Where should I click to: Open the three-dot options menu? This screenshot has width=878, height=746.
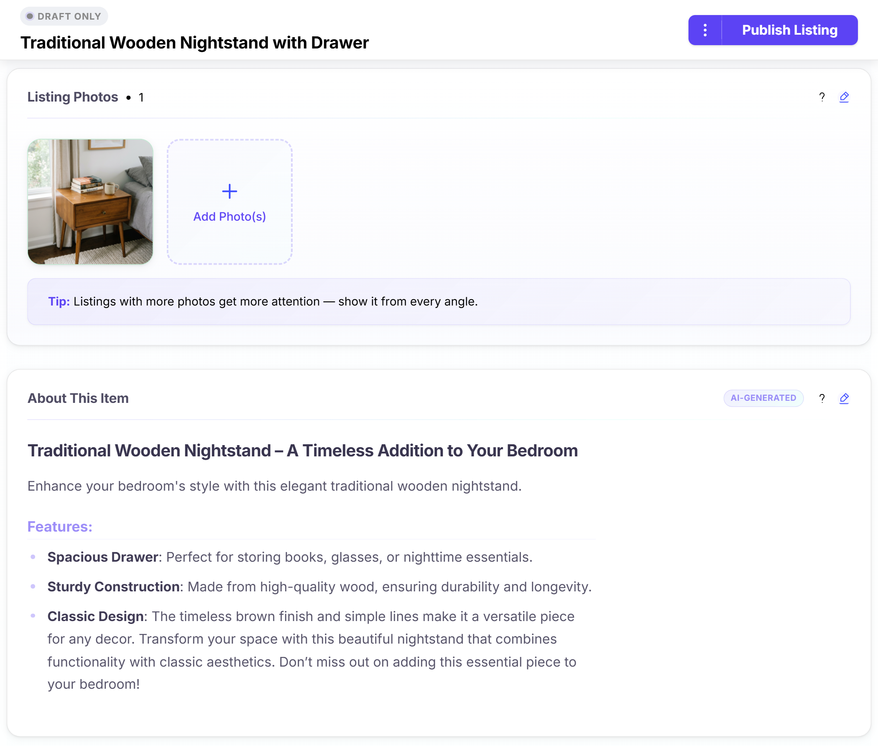tap(705, 30)
